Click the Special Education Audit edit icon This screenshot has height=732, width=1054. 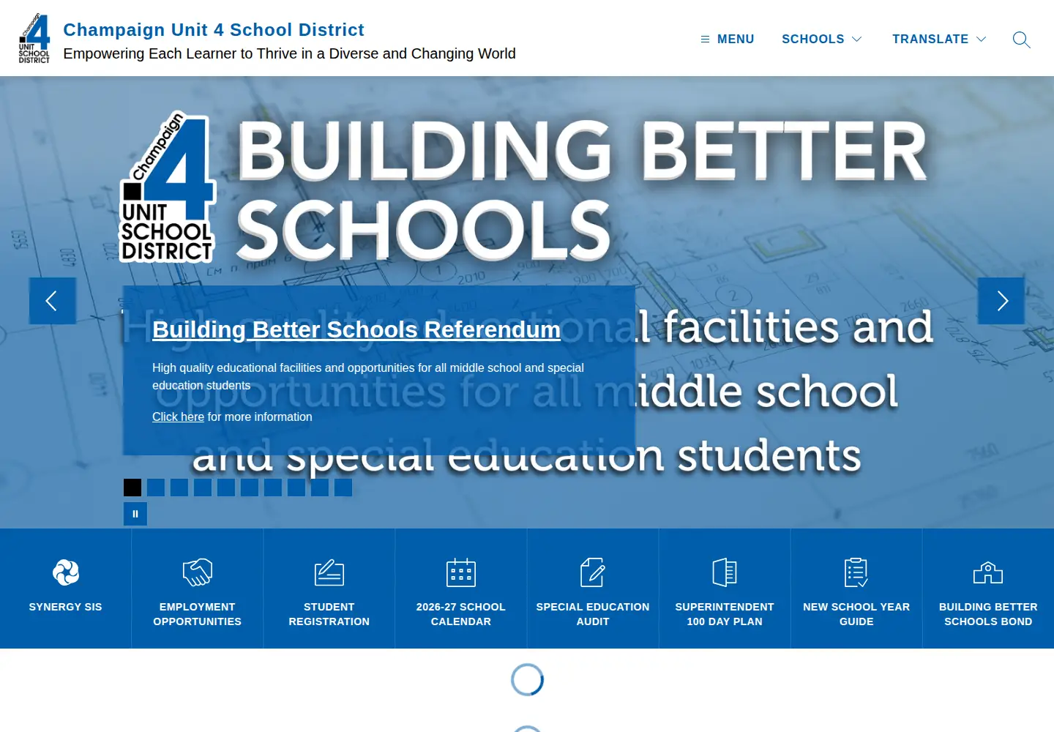tap(593, 572)
